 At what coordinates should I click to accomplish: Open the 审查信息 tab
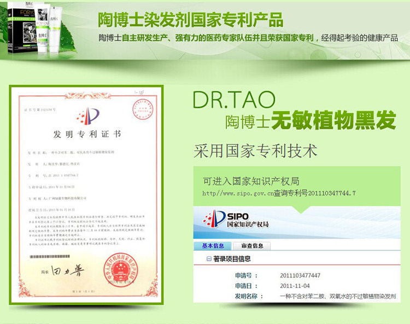(252, 246)
